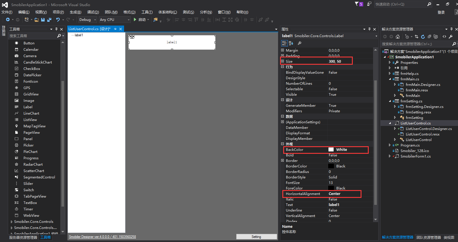Viewport: 458px width, 242px height.
Task: Click the Undo toolbar icon
Action: pos(58,20)
